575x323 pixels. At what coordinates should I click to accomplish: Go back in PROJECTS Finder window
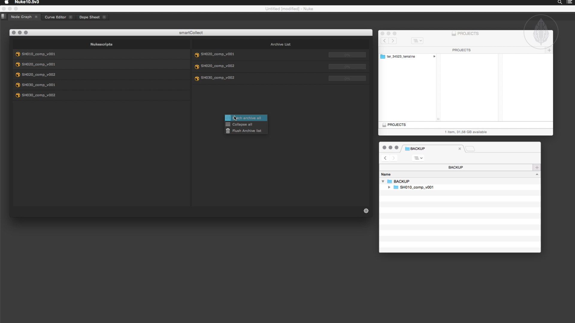(x=385, y=41)
